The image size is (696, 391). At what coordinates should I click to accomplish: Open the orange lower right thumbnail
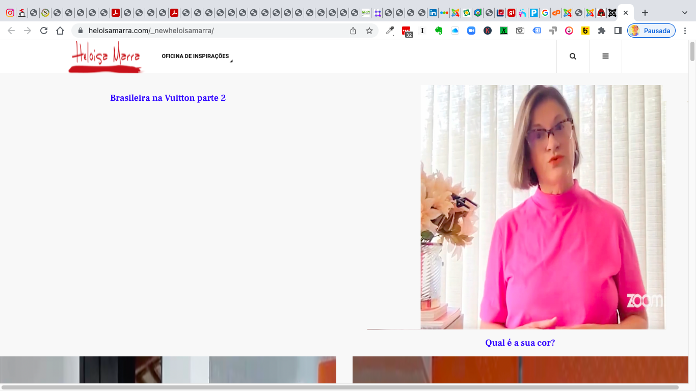(x=520, y=370)
